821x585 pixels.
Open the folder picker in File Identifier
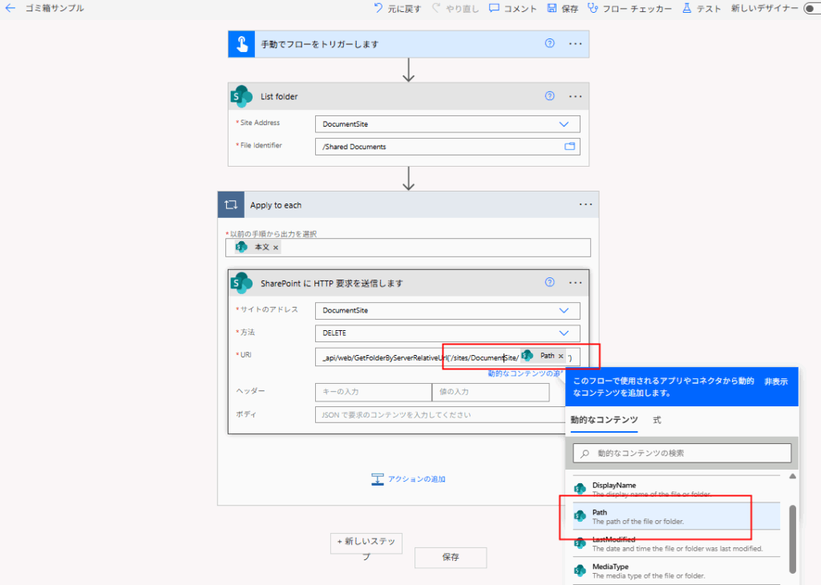(570, 147)
